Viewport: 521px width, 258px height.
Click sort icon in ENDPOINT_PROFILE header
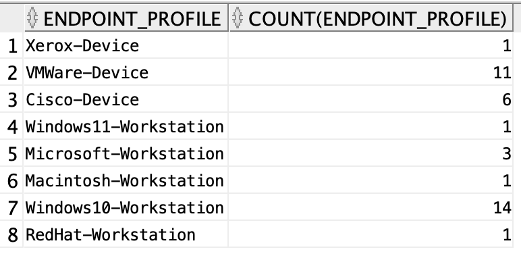(32, 18)
